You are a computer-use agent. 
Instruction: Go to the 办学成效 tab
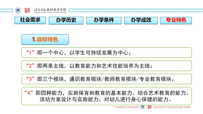[141, 21]
